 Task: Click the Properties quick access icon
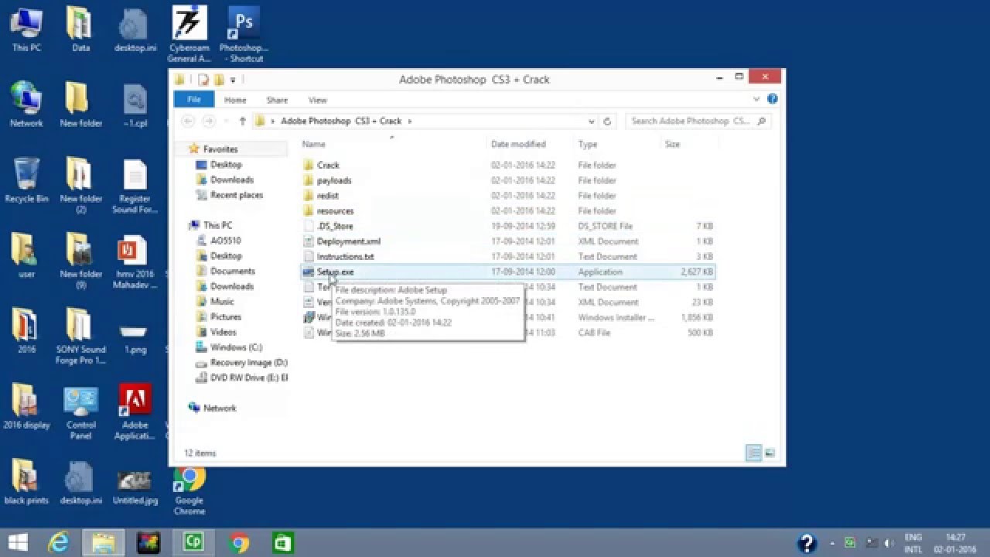(203, 79)
